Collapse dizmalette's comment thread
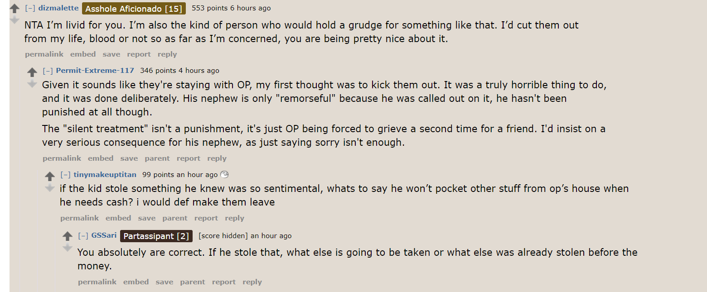Screen dimensions: 707x292 pyautogui.click(x=30, y=8)
